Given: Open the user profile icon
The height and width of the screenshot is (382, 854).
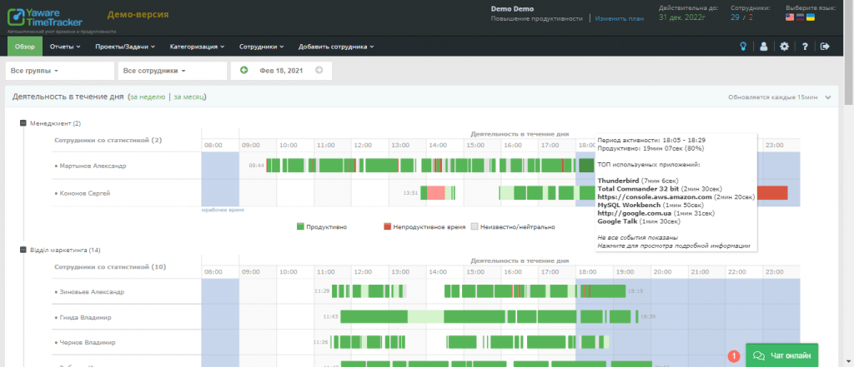Looking at the screenshot, I should [x=762, y=47].
